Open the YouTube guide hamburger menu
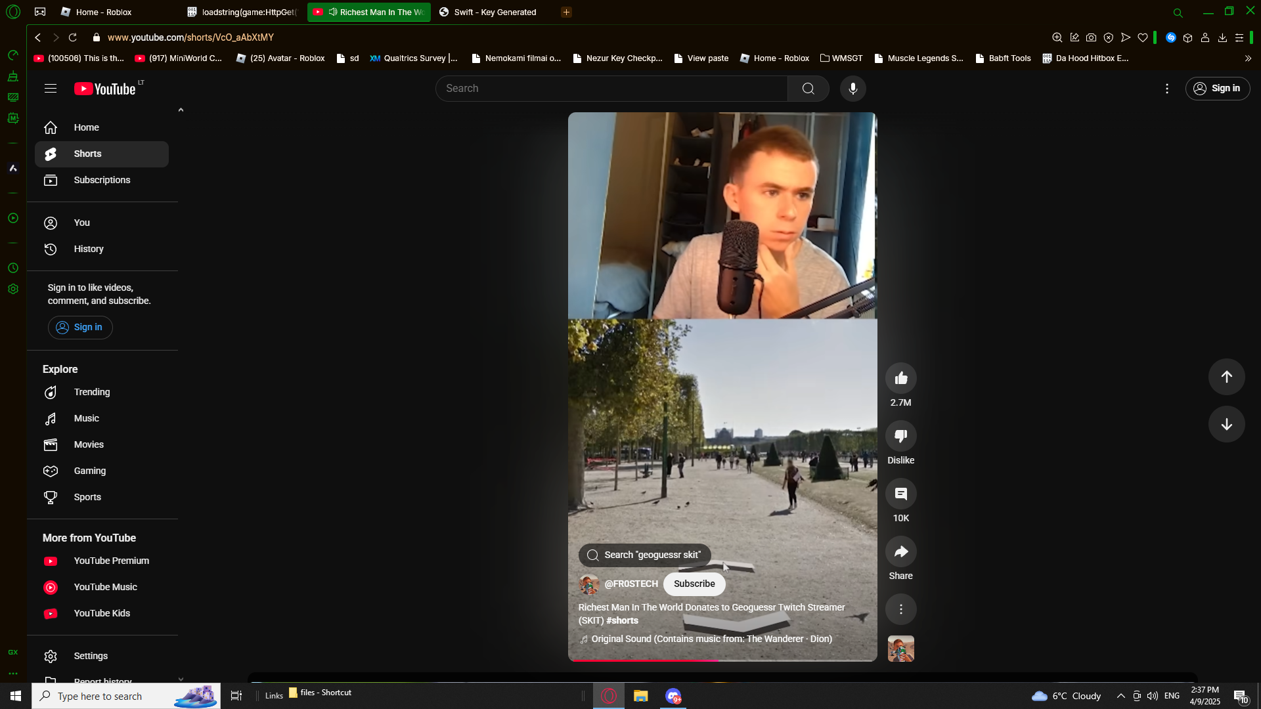The width and height of the screenshot is (1261, 709). point(51,89)
